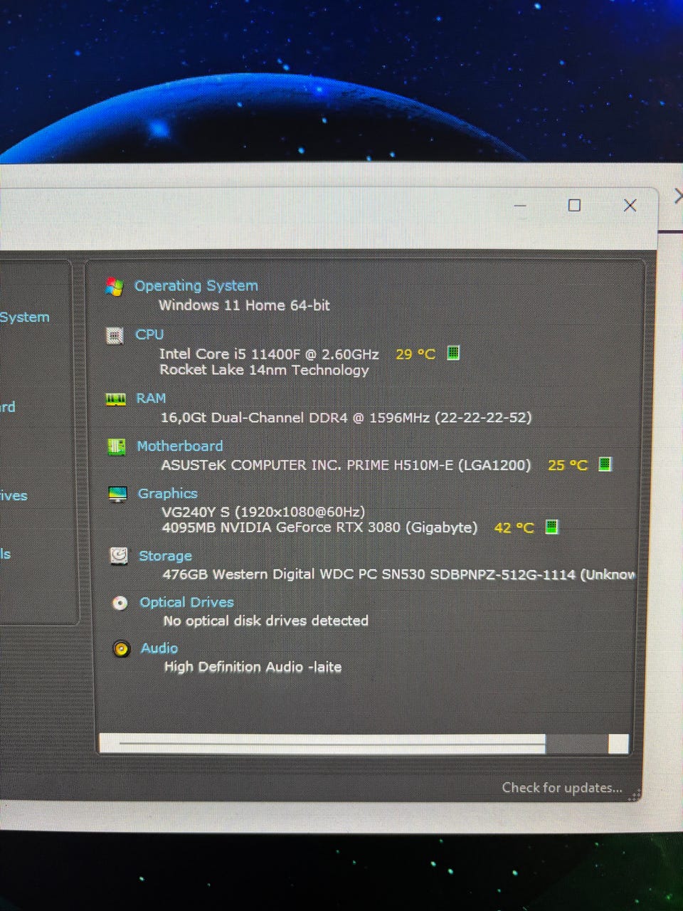The height and width of the screenshot is (911, 683).
Task: Maximize the window
Action: (x=574, y=206)
